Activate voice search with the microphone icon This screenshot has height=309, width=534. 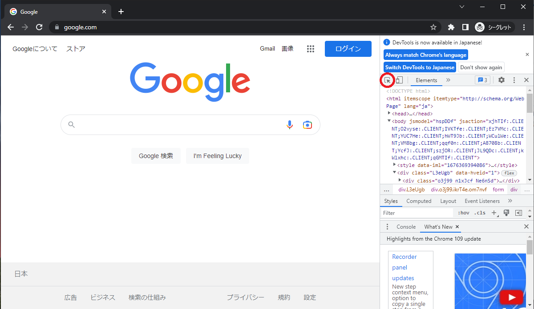click(290, 125)
